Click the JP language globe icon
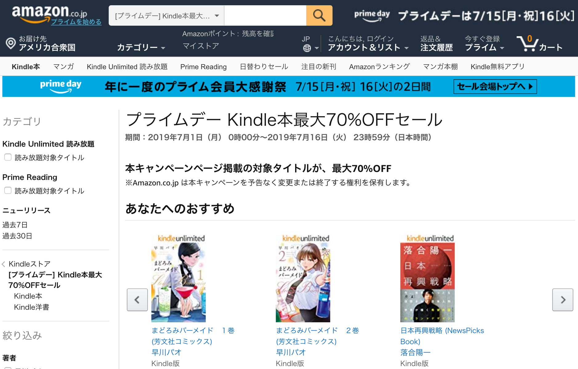Image resolution: width=578 pixels, height=369 pixels. point(307,48)
